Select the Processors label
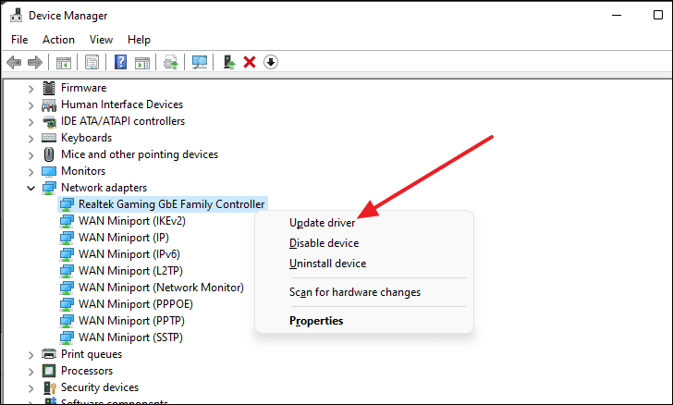This screenshot has height=405, width=673. click(87, 371)
